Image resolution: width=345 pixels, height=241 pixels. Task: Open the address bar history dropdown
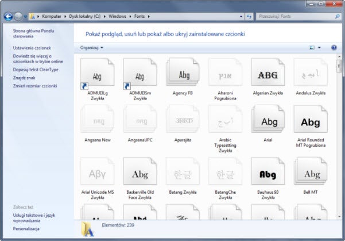(241, 16)
